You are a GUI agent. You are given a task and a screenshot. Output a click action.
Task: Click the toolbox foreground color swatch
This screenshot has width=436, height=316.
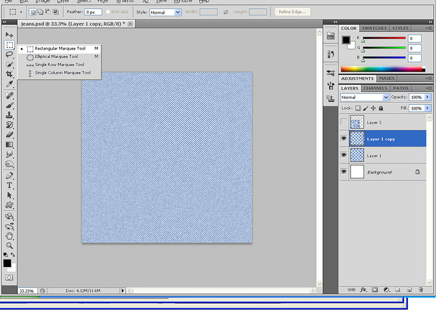tap(7, 263)
